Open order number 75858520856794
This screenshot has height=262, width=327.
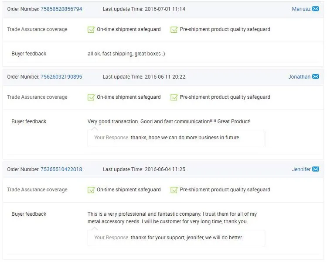[61, 9]
